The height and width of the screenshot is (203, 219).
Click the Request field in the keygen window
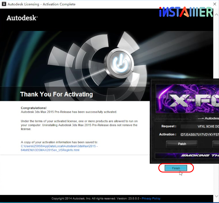click(x=200, y=126)
